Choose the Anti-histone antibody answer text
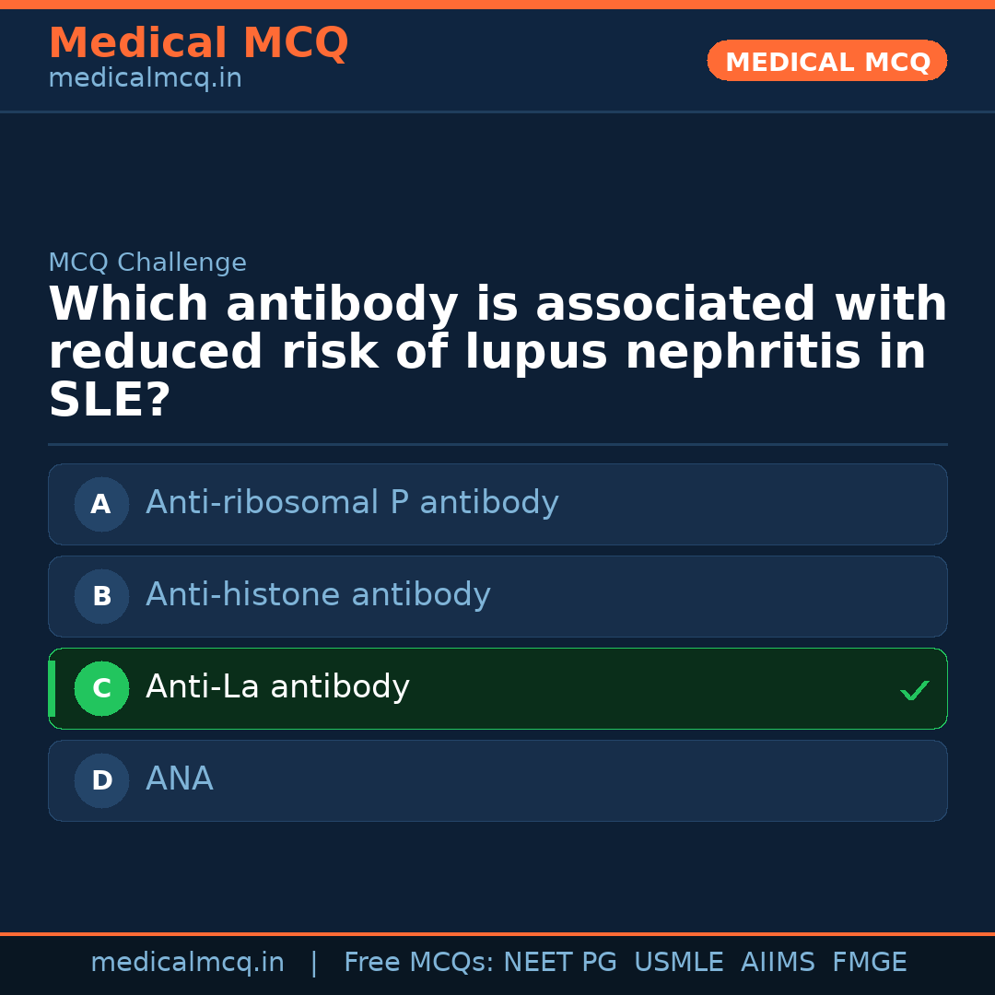The image size is (995, 995). pos(318,595)
